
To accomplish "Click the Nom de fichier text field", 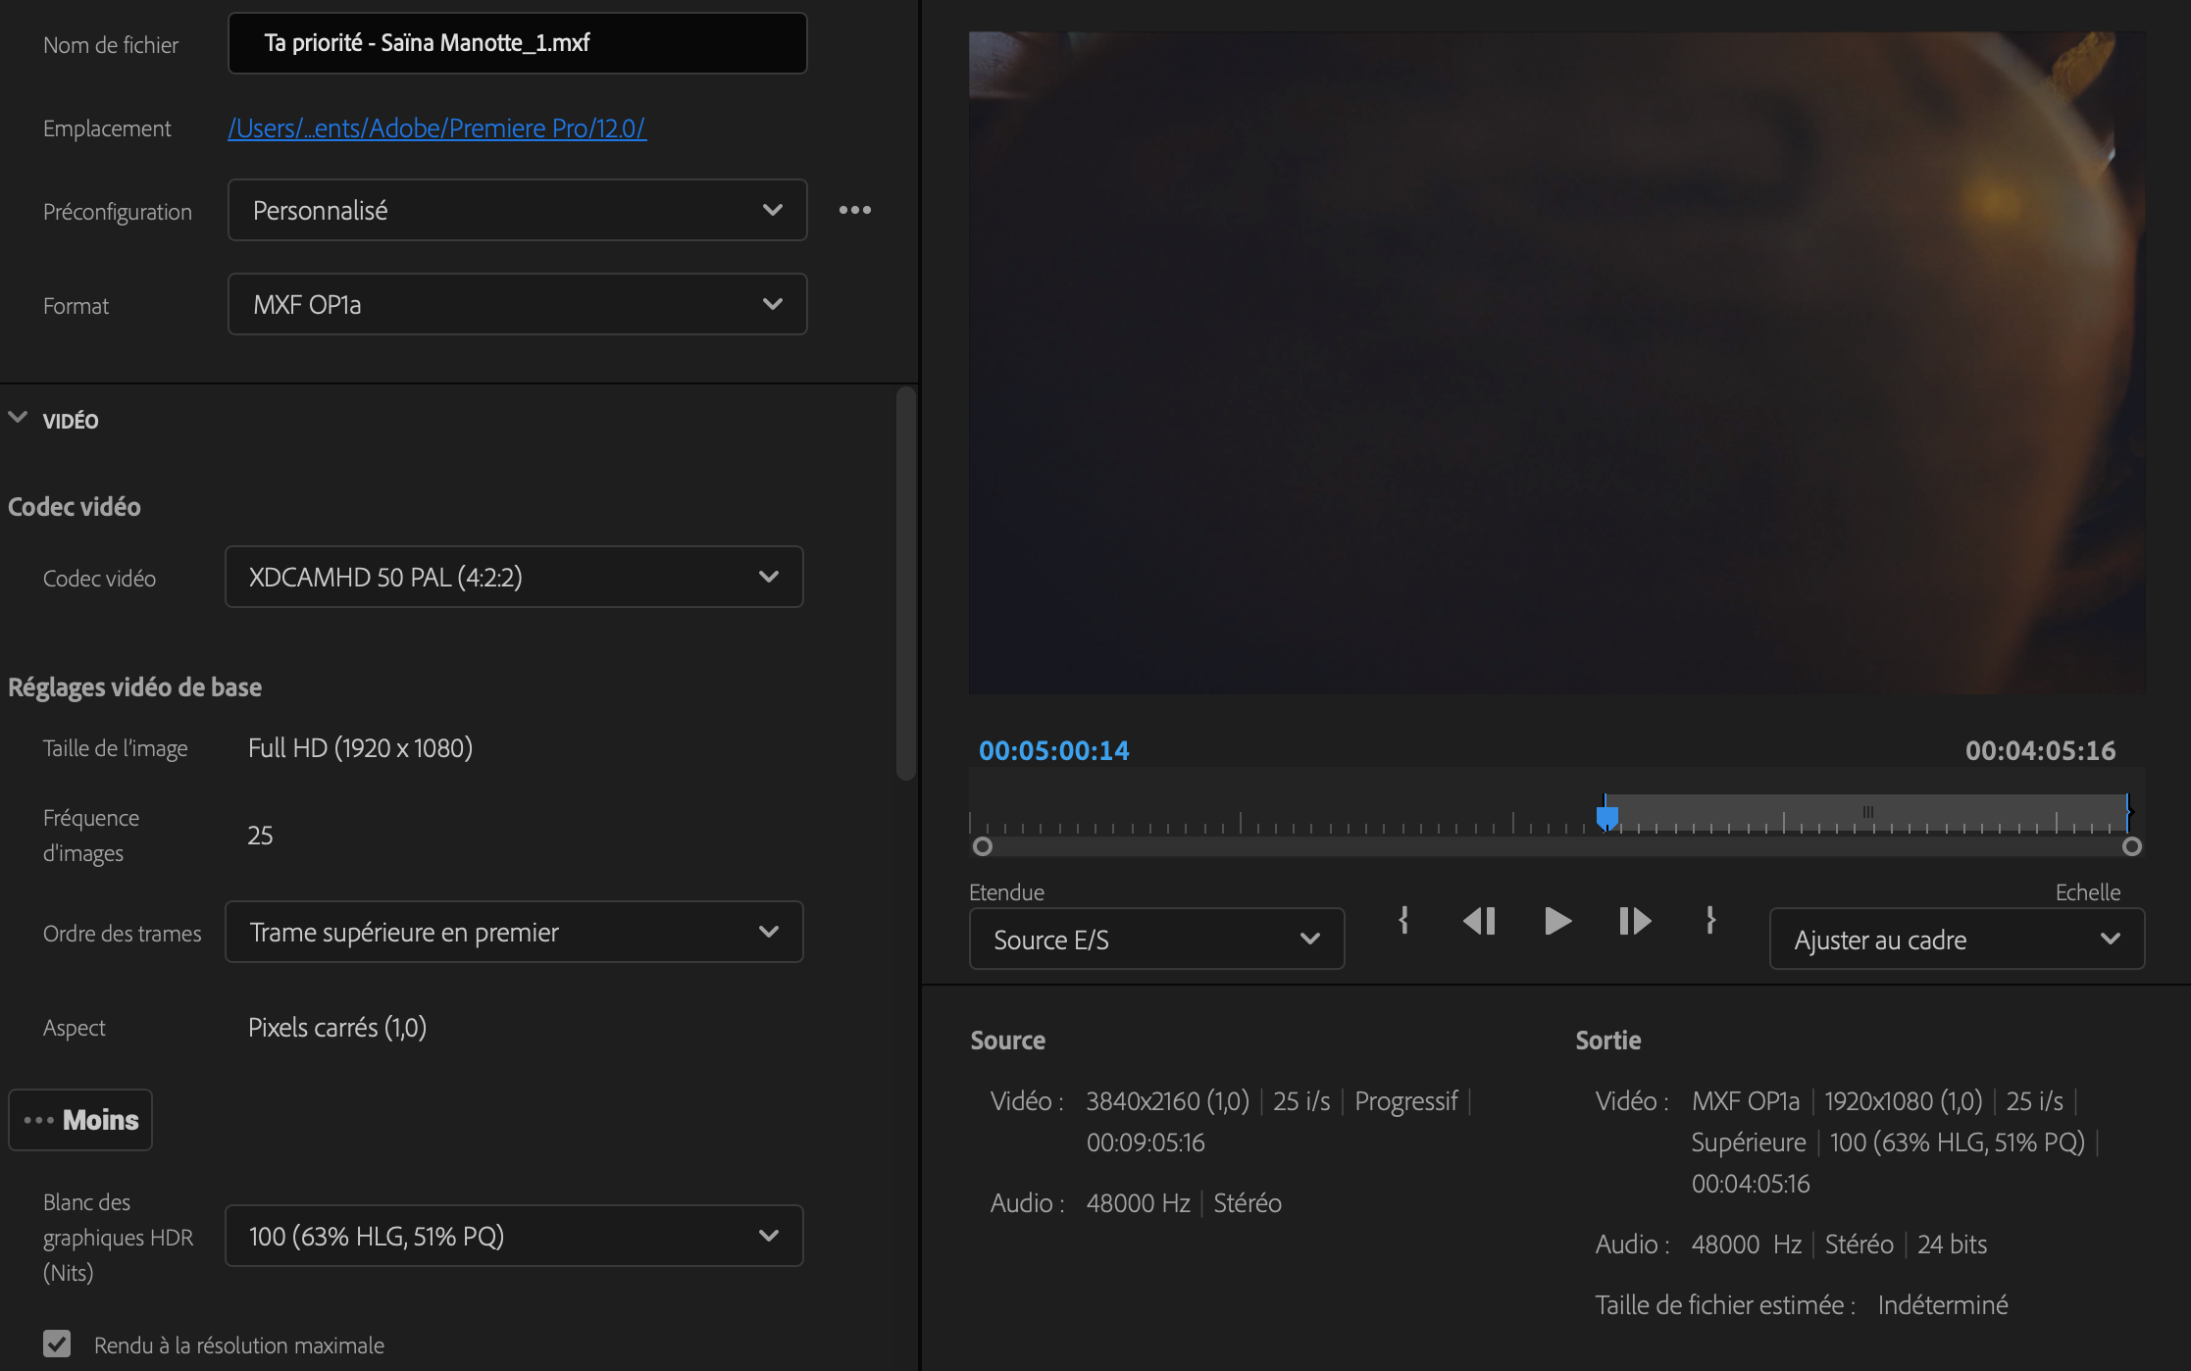I will [517, 43].
